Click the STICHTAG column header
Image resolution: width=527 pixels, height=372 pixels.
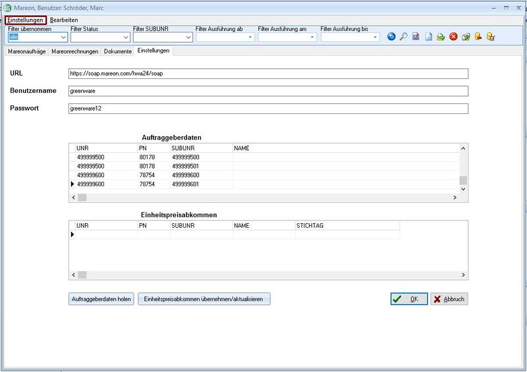(x=348, y=225)
